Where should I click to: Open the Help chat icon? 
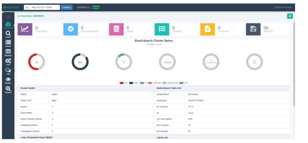click(8, 70)
